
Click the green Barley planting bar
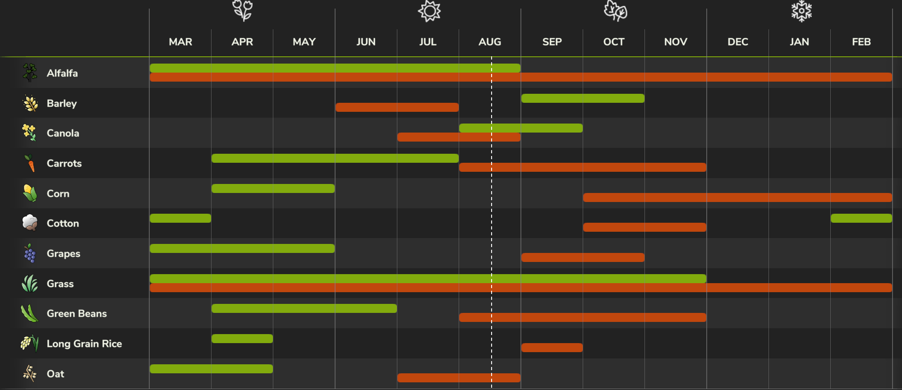tap(583, 98)
